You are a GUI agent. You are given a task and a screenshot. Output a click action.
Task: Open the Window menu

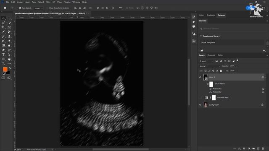76,2
